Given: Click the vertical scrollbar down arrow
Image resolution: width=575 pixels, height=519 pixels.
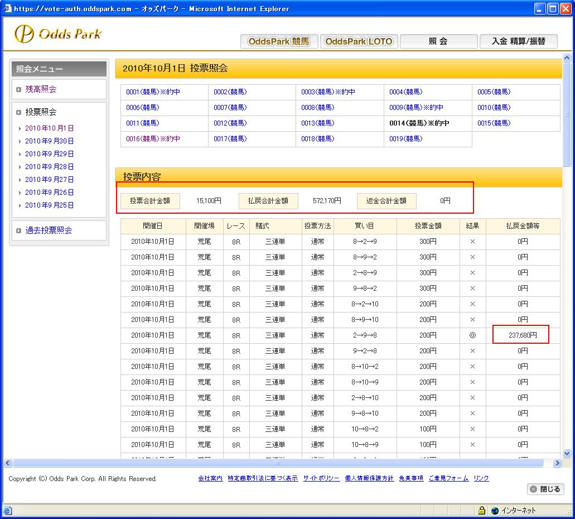Looking at the screenshot, I should tap(567, 453).
